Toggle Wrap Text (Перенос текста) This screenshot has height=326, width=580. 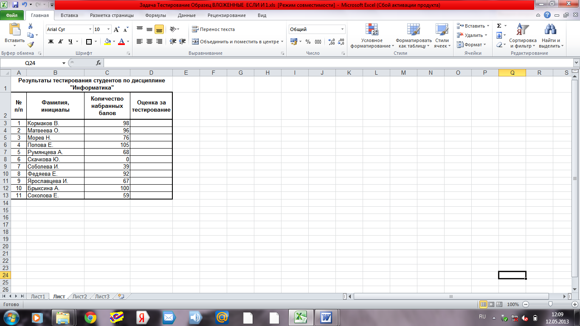213,29
